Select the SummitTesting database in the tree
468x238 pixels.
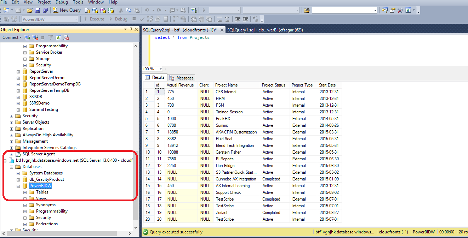point(44,109)
